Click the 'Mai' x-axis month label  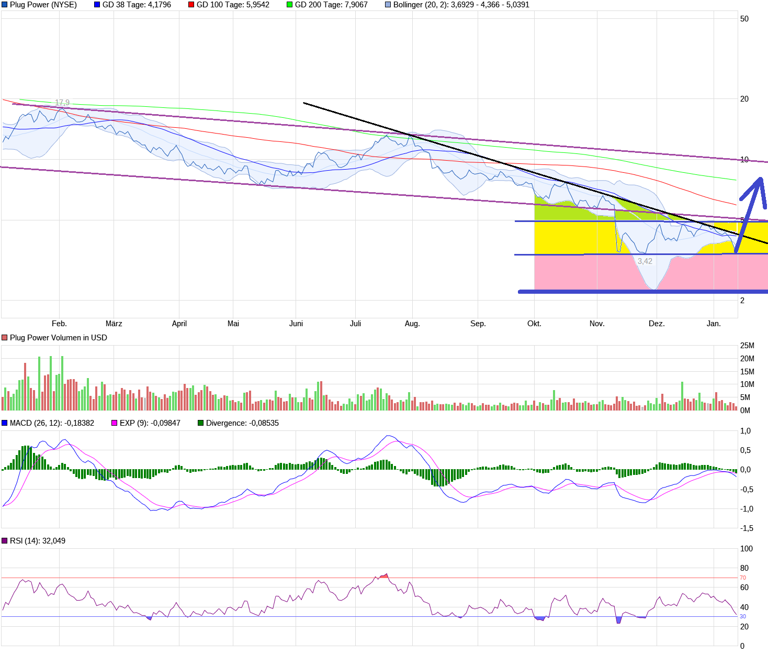233,324
